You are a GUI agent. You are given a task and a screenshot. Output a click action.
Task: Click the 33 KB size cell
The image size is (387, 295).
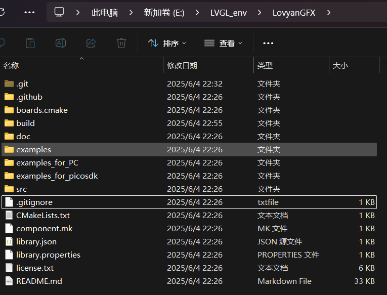(x=365, y=281)
